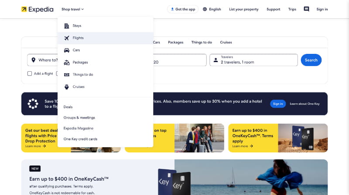Select Cruises from the dropdown menu

click(105, 86)
